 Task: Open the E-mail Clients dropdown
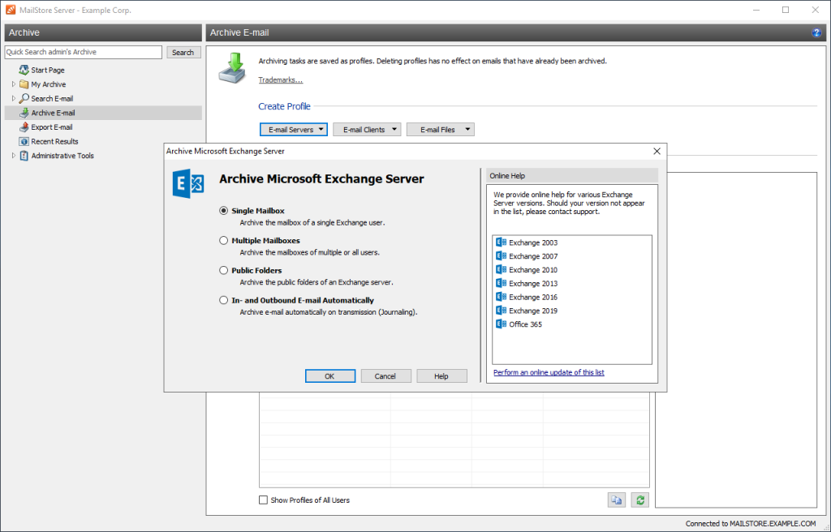367,130
